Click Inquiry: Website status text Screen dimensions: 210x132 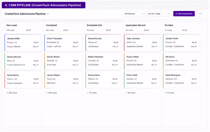(x=14, y=47)
